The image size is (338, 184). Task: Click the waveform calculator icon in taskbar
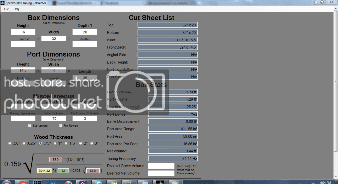pos(160,182)
